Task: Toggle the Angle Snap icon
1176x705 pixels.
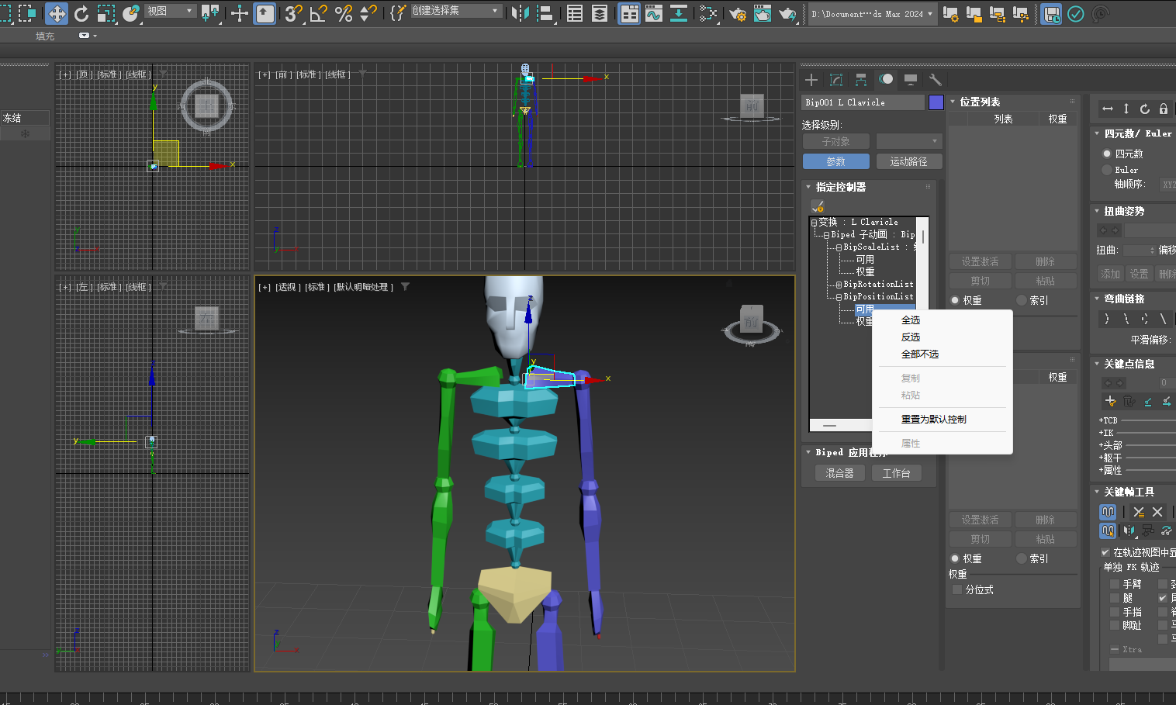Action: click(318, 13)
